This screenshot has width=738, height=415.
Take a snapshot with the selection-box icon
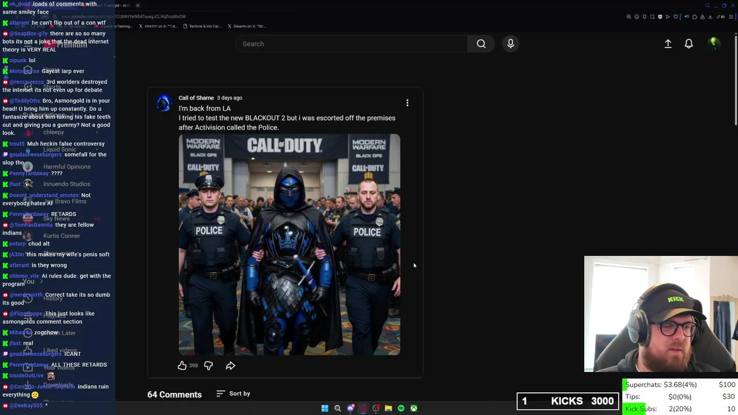[652, 17]
